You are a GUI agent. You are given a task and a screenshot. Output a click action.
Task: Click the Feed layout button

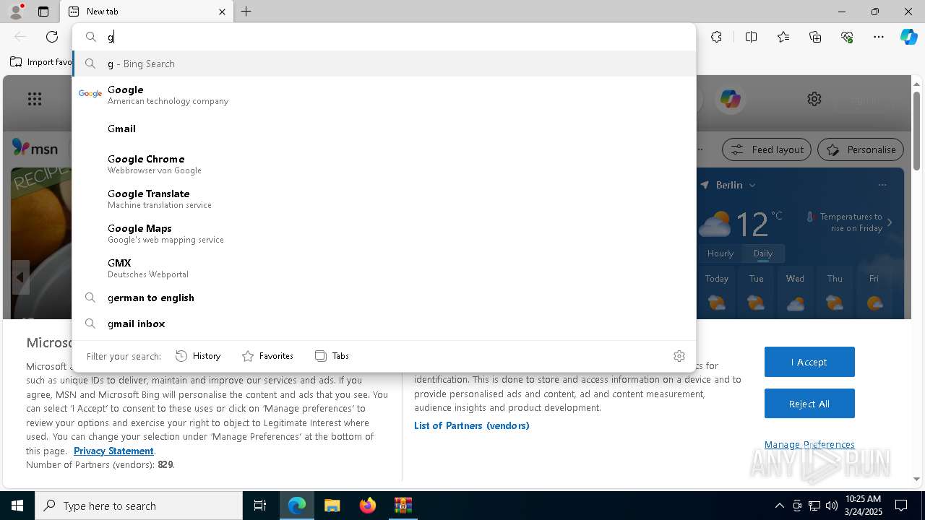[x=767, y=149]
